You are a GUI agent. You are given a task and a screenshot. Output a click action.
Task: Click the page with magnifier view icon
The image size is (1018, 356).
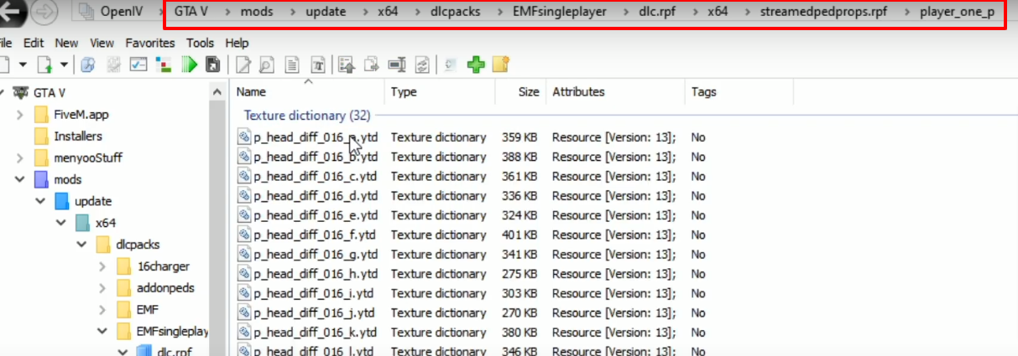point(267,64)
